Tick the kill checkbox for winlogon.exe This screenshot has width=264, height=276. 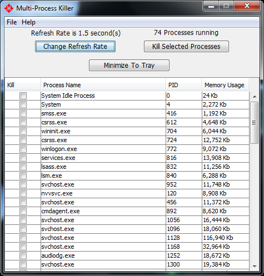pyautogui.click(x=23, y=149)
